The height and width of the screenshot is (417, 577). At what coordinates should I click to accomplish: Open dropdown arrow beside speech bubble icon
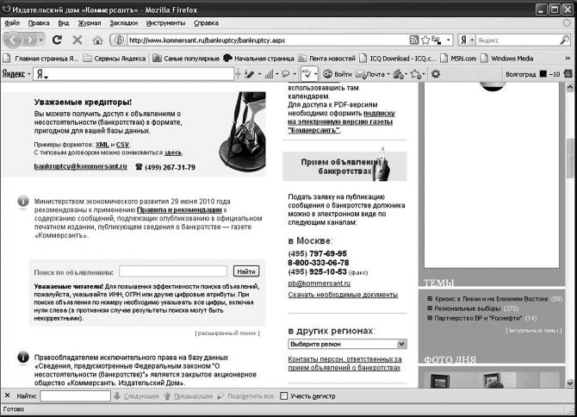[295, 74]
